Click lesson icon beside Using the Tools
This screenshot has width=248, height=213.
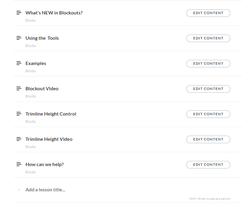pos(19,38)
